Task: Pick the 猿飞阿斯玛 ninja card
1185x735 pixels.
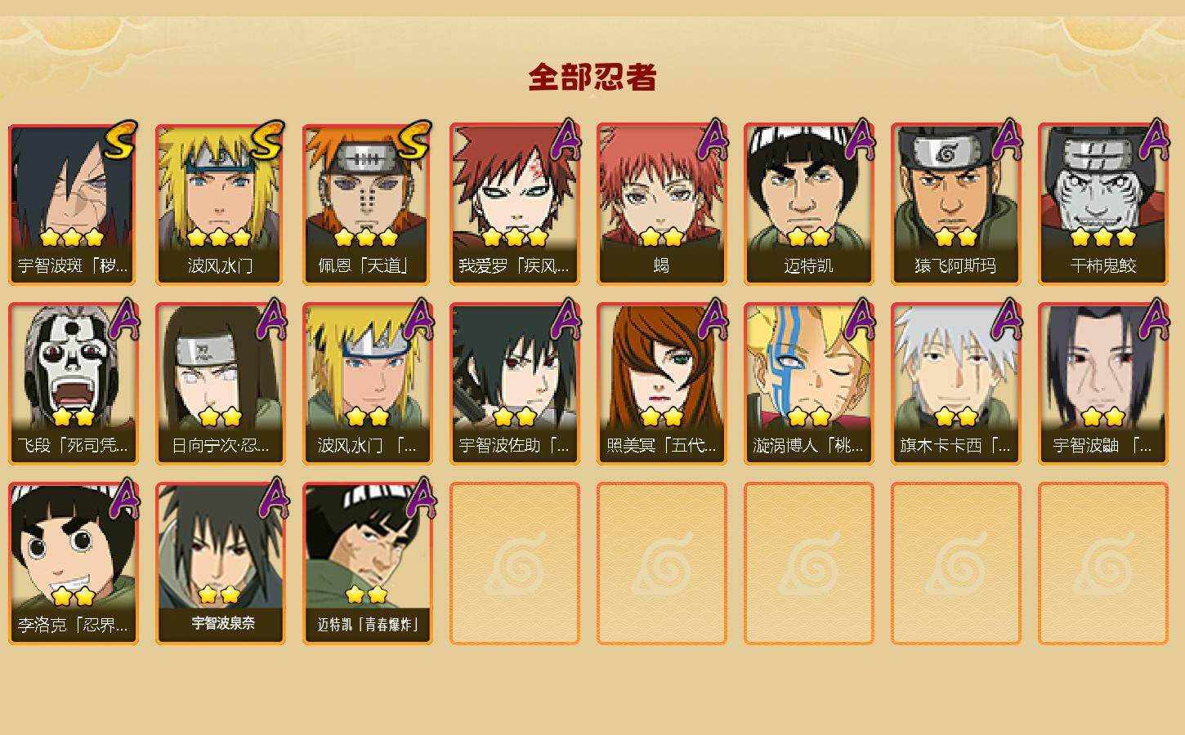Action: coord(955,204)
